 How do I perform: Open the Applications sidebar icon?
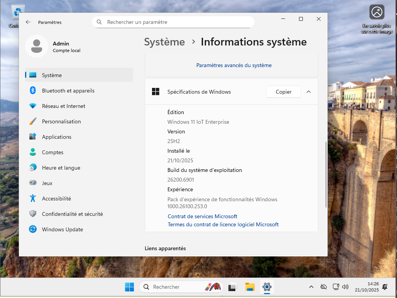[33, 137]
